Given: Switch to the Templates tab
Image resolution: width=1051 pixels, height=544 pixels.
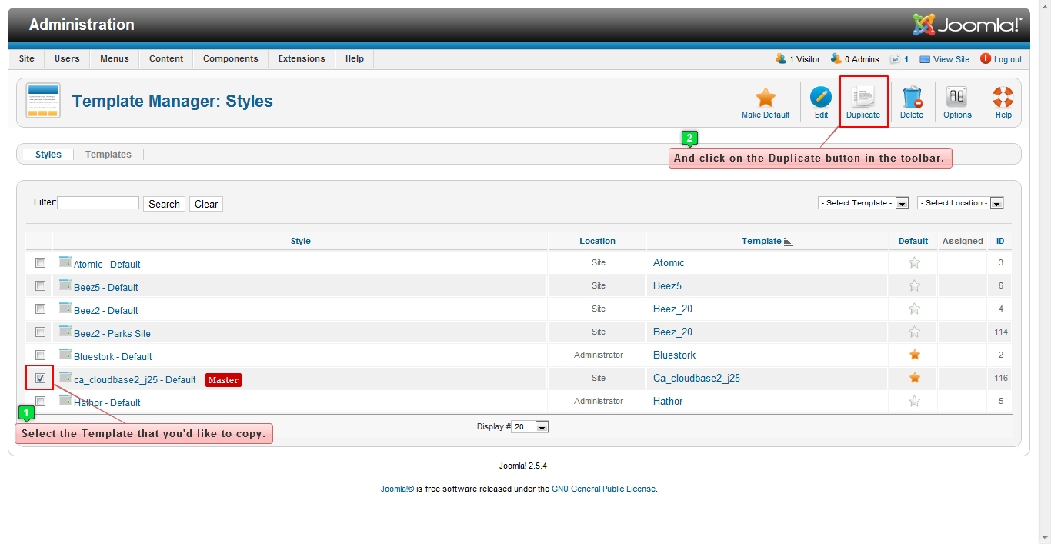Looking at the screenshot, I should 108,155.
